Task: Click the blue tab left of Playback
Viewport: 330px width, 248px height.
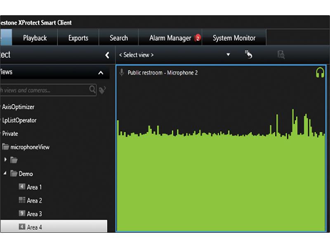Action: pyautogui.click(x=6, y=37)
